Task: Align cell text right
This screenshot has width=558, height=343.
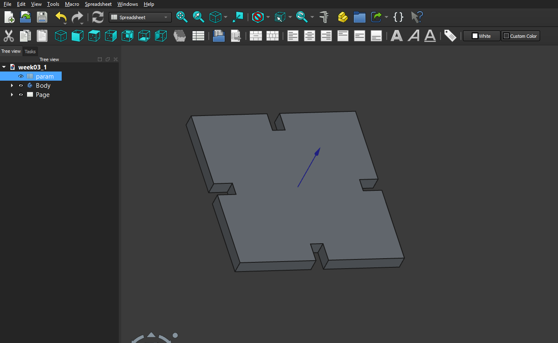Action: 326,36
